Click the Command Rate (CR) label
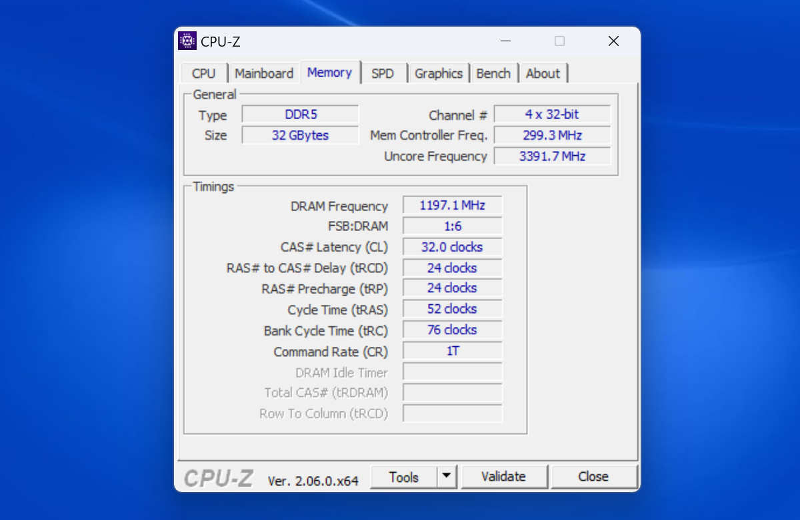This screenshot has height=520, width=800. click(x=331, y=352)
